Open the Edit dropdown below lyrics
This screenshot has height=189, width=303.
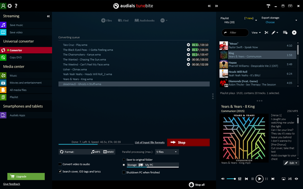click(x=291, y=163)
